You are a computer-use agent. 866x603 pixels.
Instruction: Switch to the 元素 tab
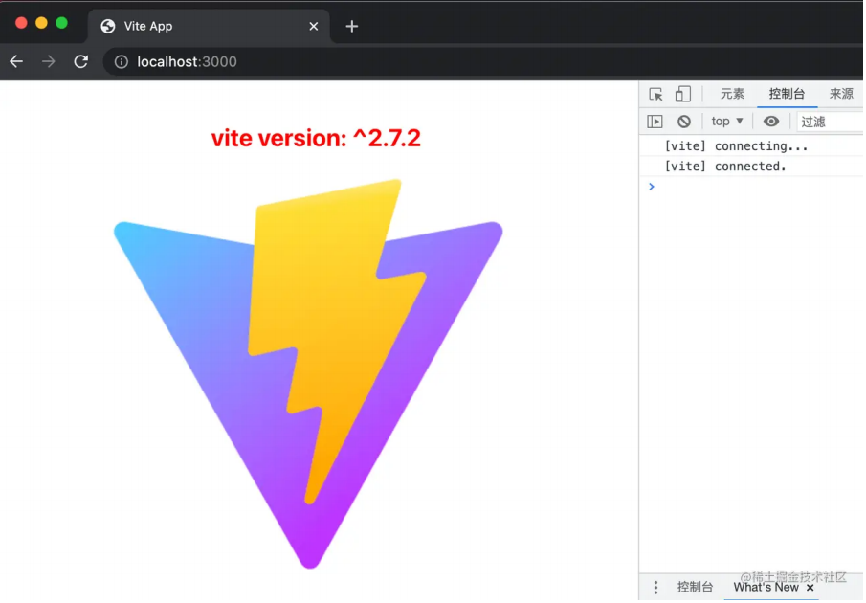tap(732, 94)
